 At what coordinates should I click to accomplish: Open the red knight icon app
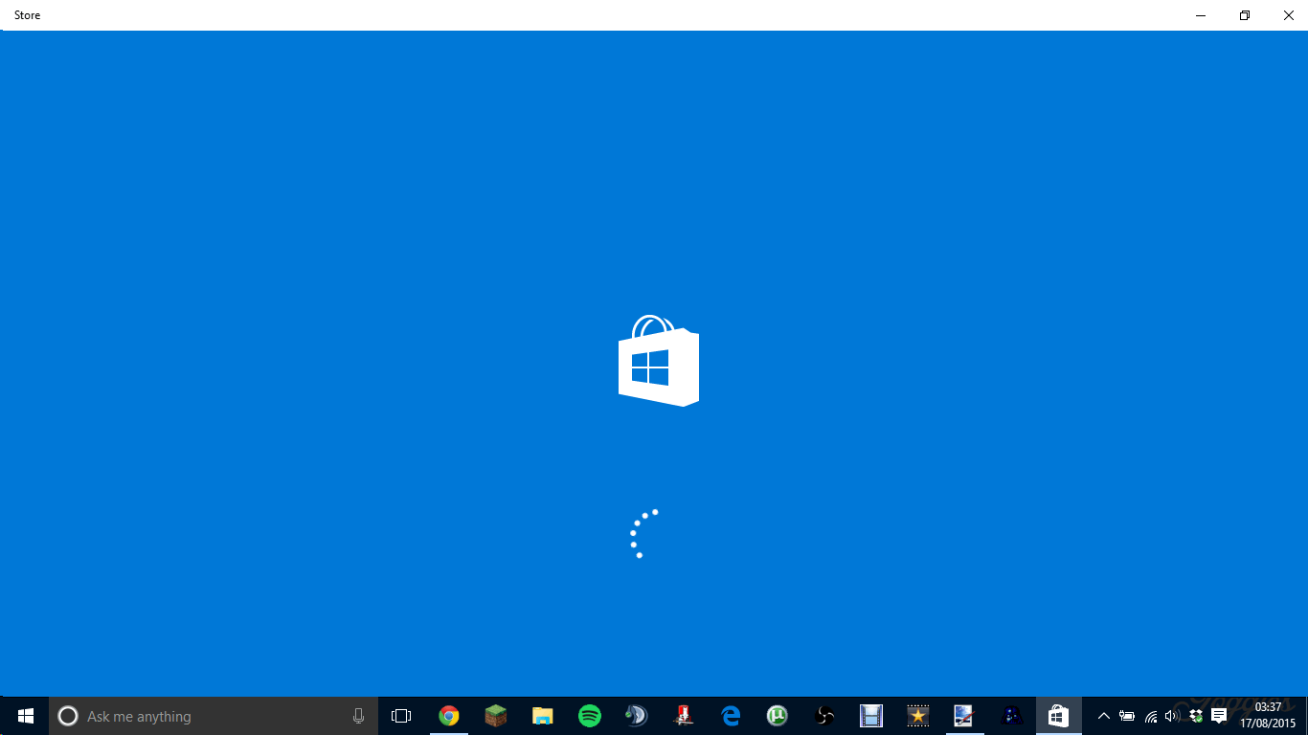point(684,716)
